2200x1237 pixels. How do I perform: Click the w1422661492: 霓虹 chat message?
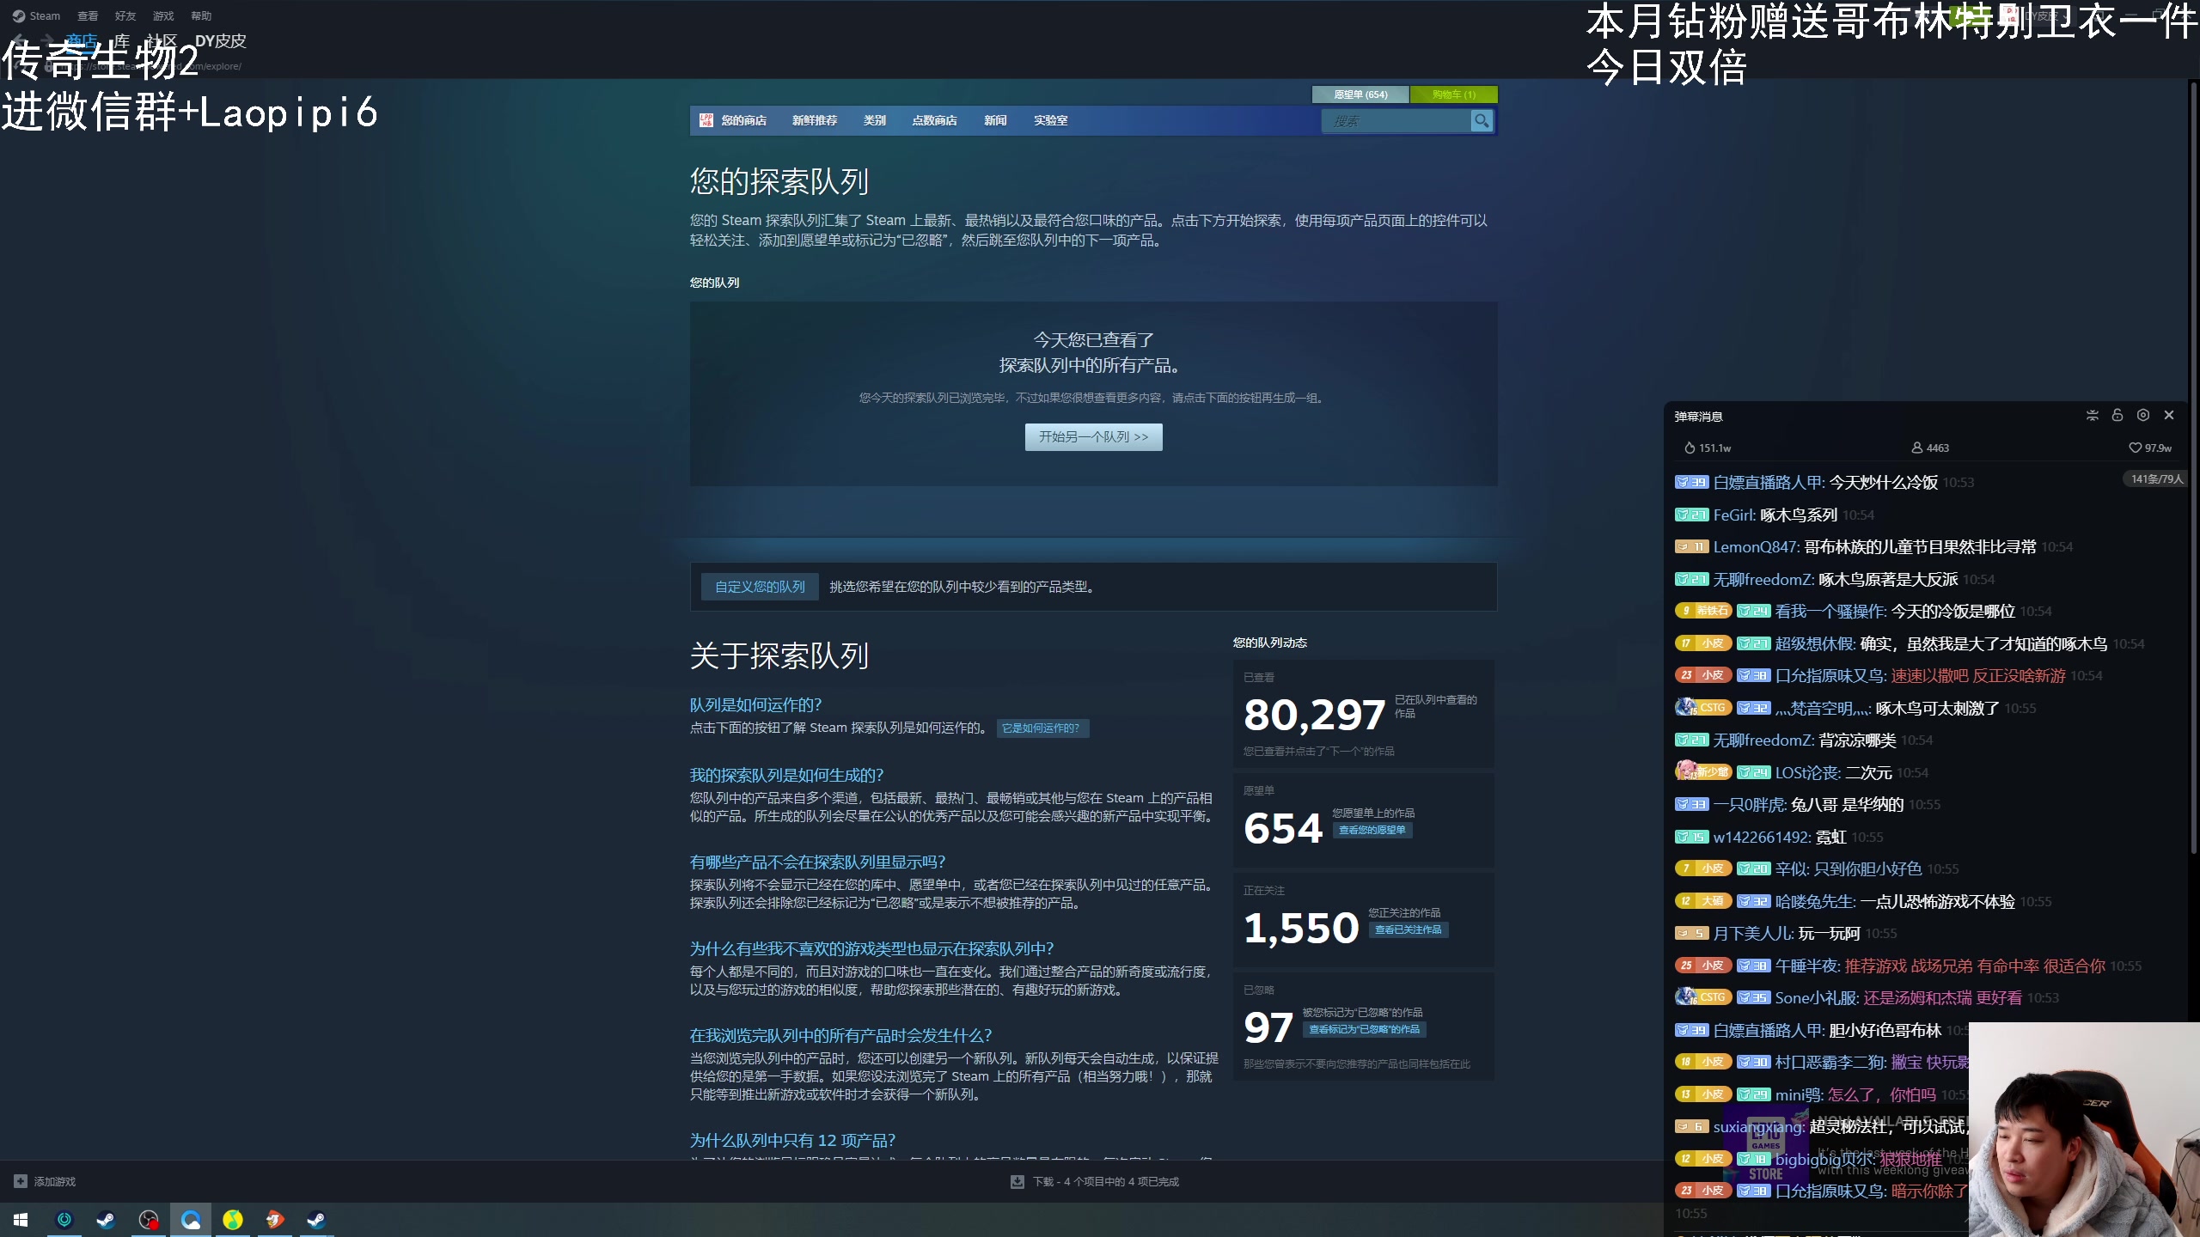point(1779,838)
